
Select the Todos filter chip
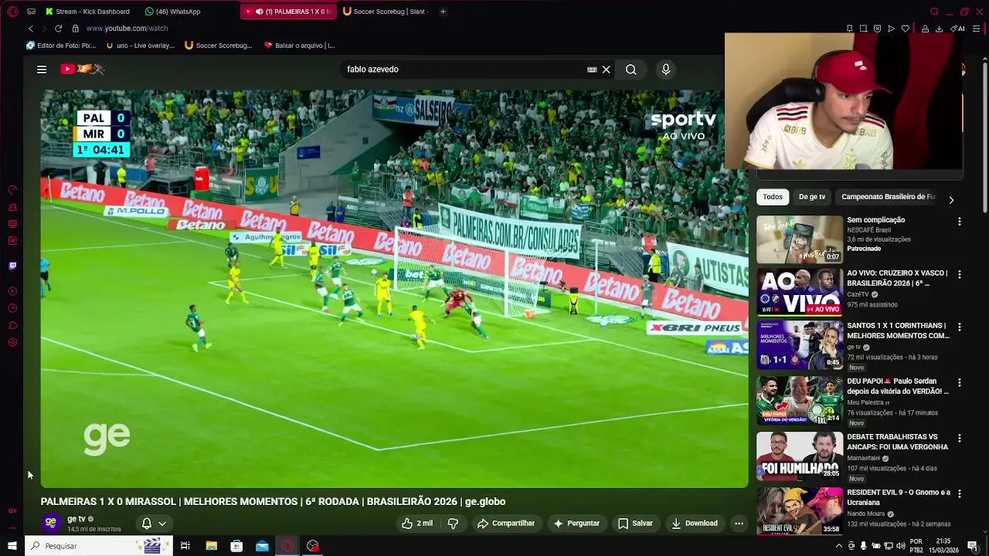pos(773,197)
